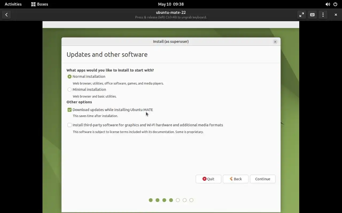Image resolution: width=342 pixels, height=213 pixels.
Task: Click the Quit button
Action: point(208,179)
